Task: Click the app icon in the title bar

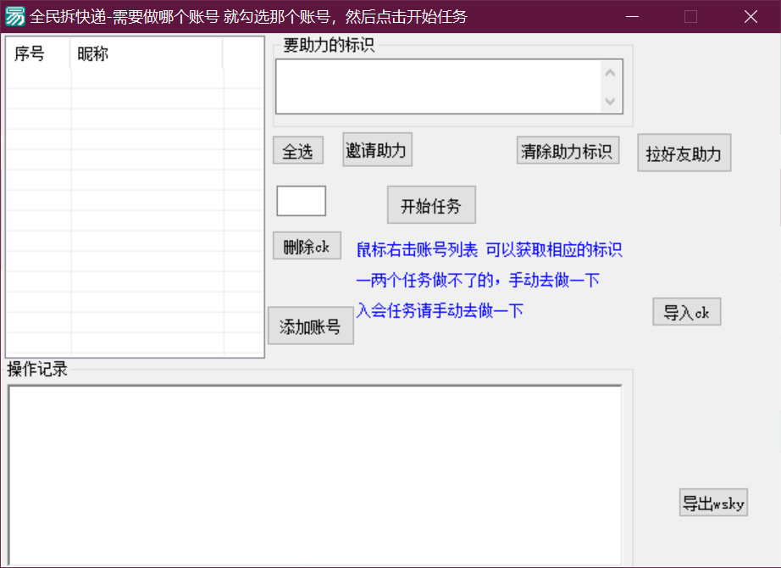Action: click(x=14, y=16)
